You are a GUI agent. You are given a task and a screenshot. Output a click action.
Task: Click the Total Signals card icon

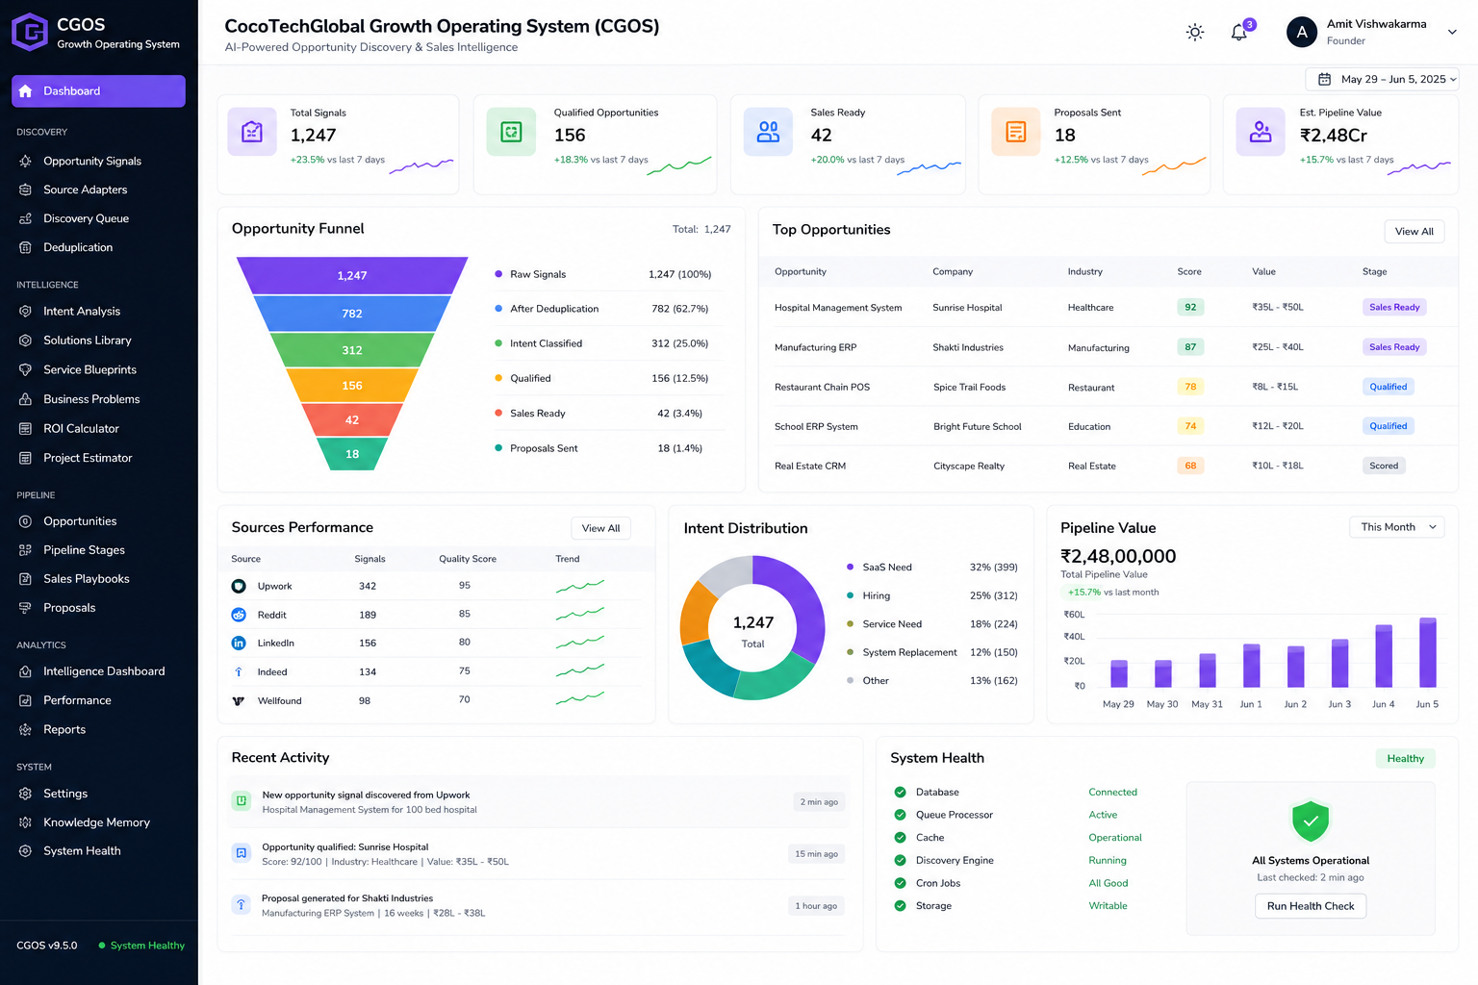pos(252,132)
